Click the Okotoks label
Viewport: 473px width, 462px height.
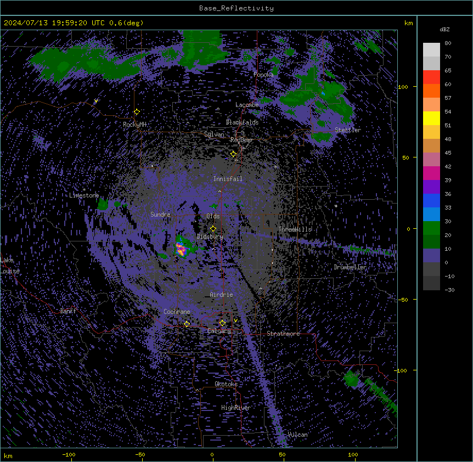pos(226,384)
